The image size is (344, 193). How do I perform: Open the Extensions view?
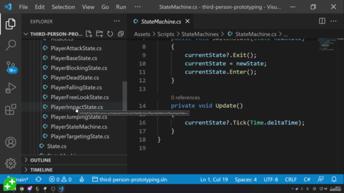[x=10, y=109]
